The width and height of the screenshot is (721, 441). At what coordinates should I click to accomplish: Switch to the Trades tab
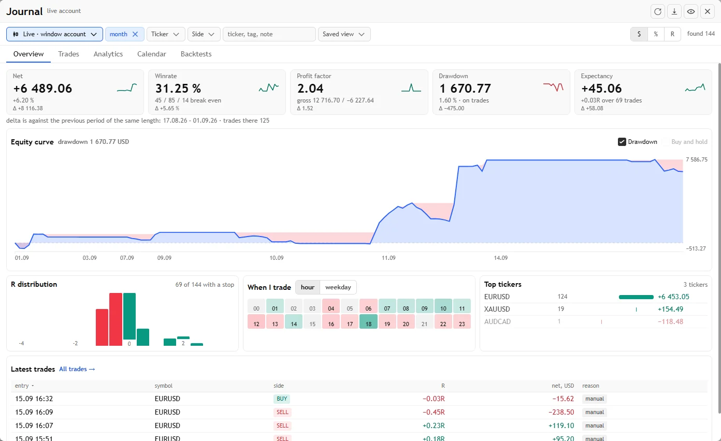[x=68, y=54]
